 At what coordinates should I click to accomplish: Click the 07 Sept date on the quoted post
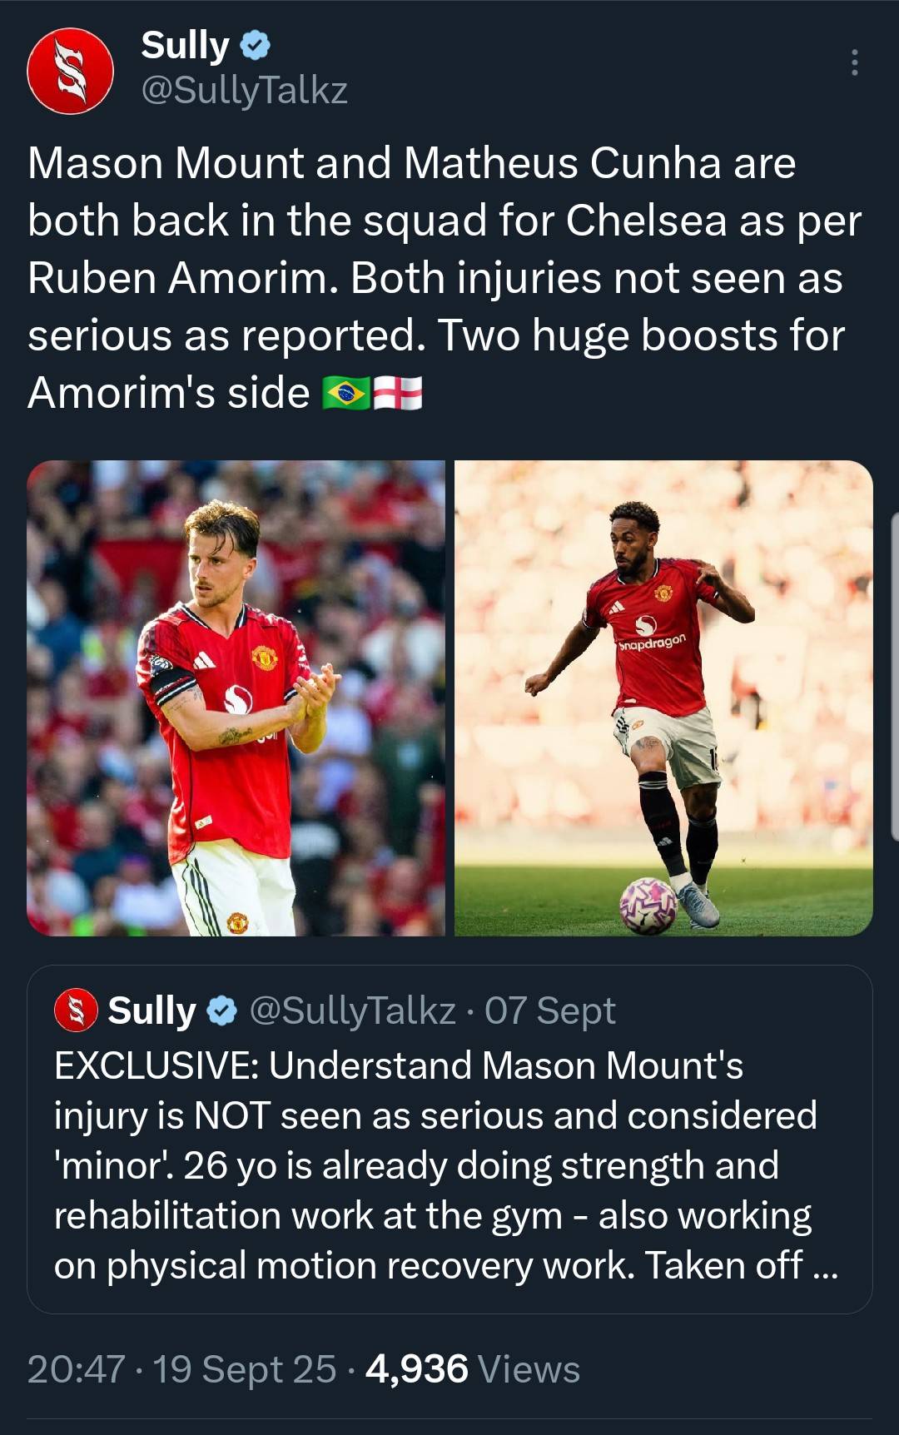[x=550, y=1011]
